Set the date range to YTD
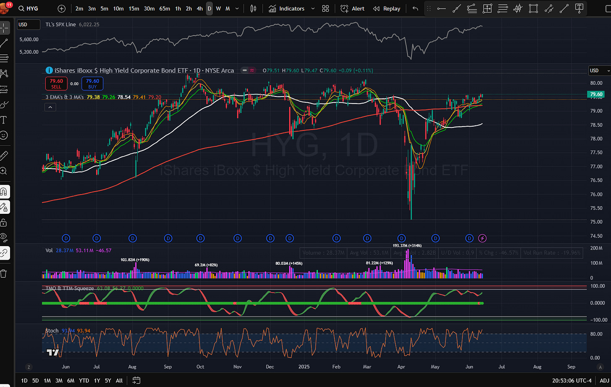611x387 pixels. 84,380
